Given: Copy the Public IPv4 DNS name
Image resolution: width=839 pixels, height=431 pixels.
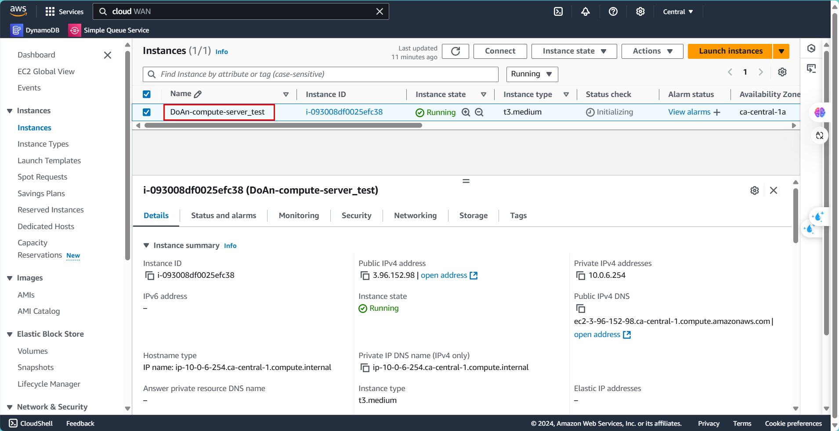Looking at the screenshot, I should coord(581,309).
